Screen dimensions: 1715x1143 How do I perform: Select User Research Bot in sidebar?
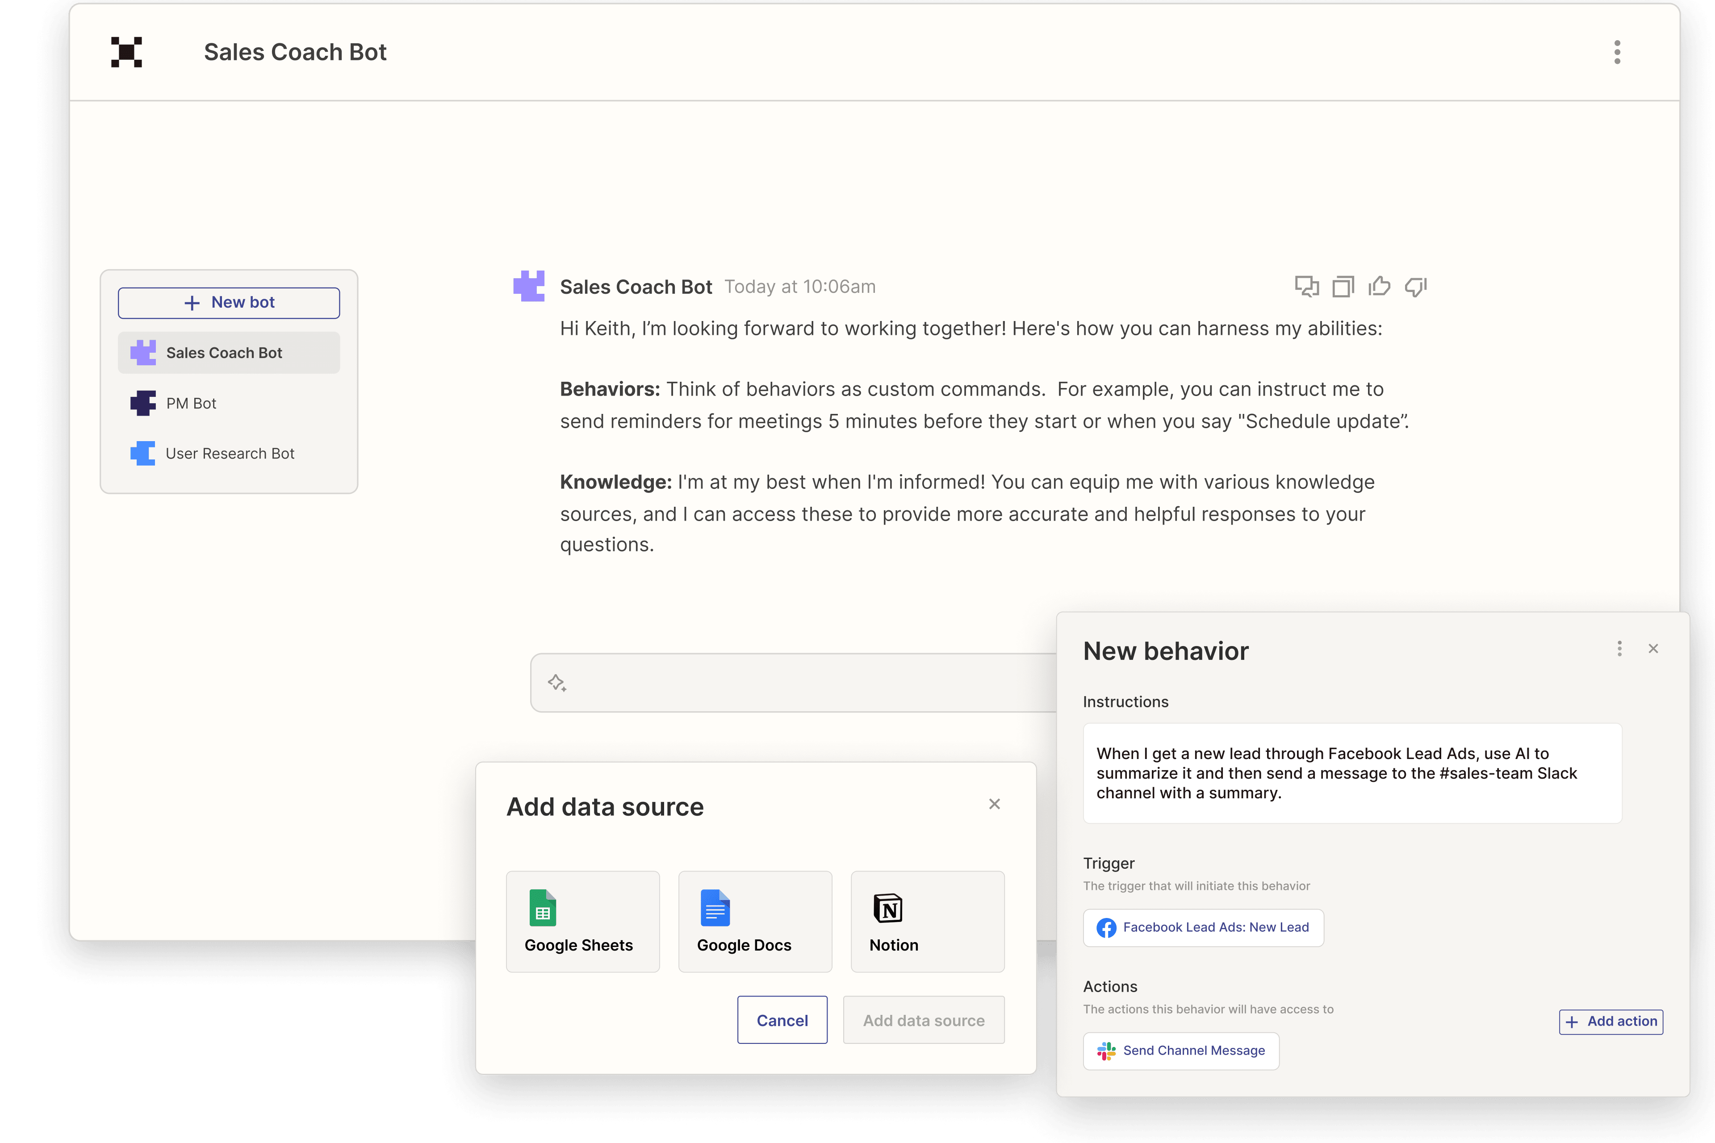tap(229, 454)
